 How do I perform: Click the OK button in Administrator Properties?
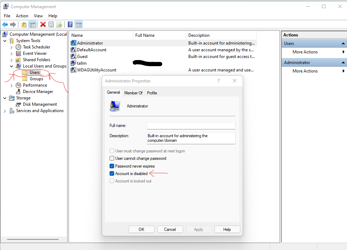[x=141, y=229]
